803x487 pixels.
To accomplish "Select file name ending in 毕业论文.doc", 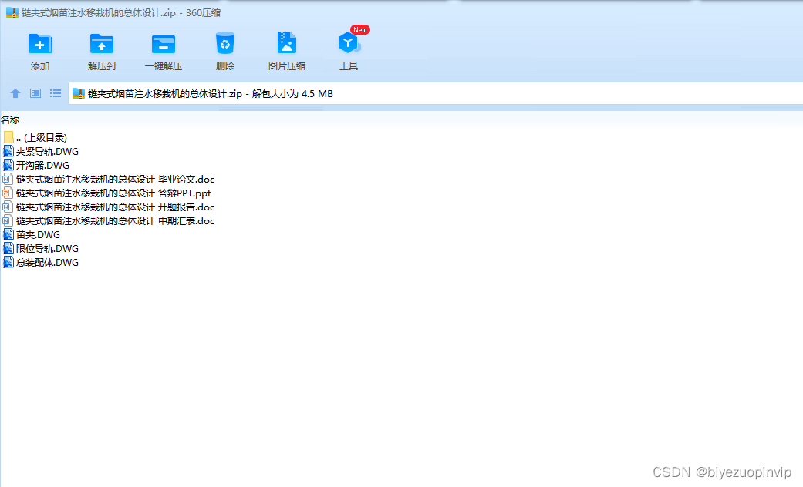I will [115, 179].
